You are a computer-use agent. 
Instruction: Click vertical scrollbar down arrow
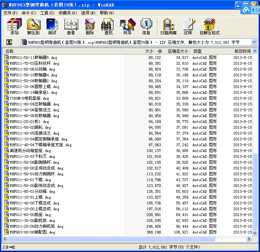pos(255,233)
